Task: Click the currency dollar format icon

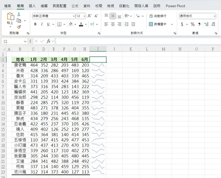Action: (x=182, y=24)
